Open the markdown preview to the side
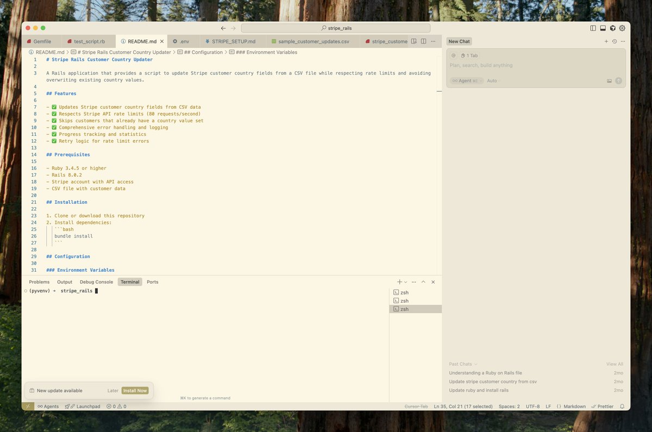This screenshot has height=432, width=652. click(414, 41)
